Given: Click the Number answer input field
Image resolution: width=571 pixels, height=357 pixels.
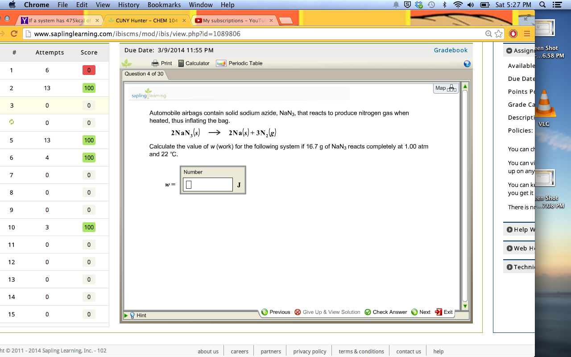Looking at the screenshot, I should (x=208, y=185).
